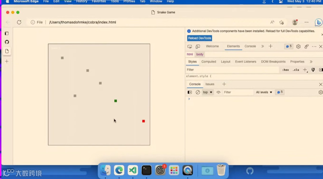Viewport: 323px width, 179px height.
Task: Open the Read Aloud icon in address bar
Action: pos(272,22)
